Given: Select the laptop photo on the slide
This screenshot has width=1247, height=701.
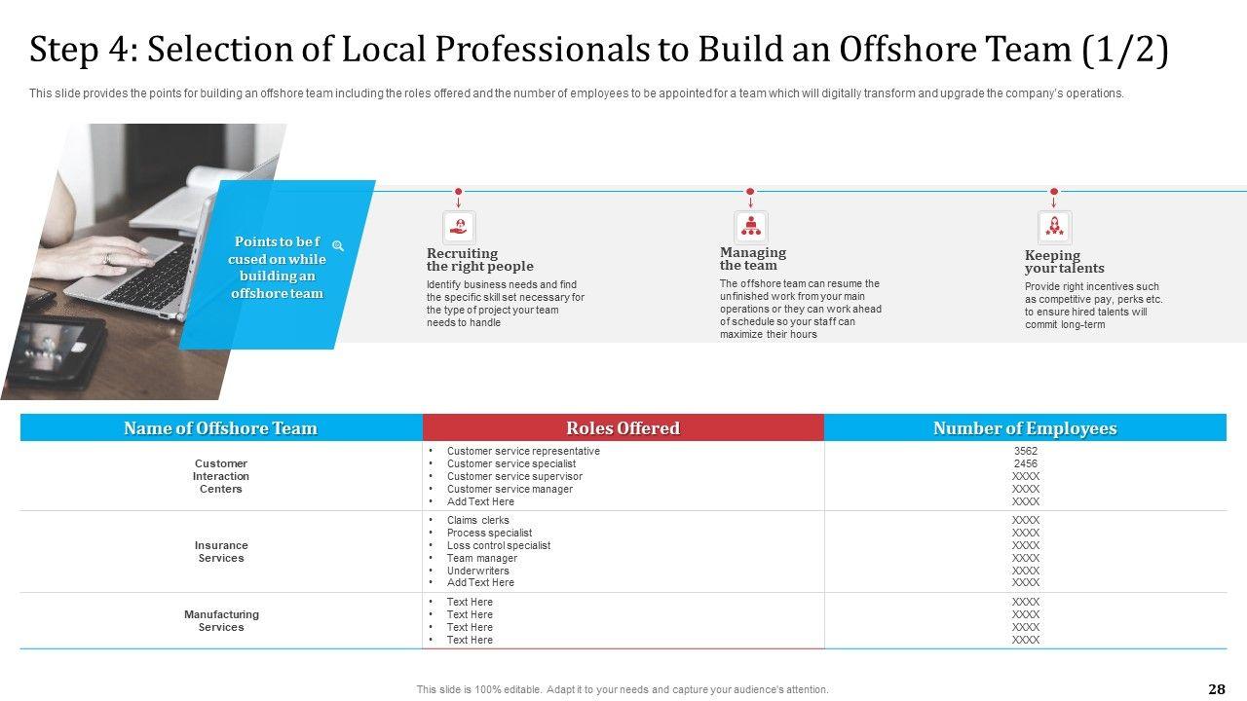Looking at the screenshot, I should click(x=127, y=261).
